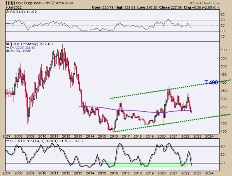Click the stochastic 80 level on right axis
This screenshot has height=176, width=232.
click(223, 147)
